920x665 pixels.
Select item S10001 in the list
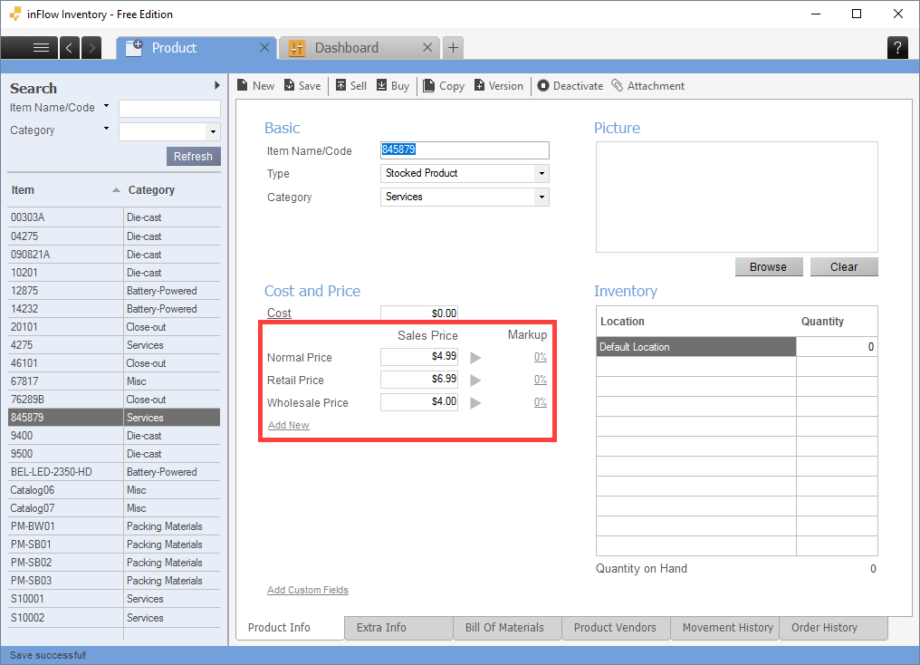click(114, 599)
